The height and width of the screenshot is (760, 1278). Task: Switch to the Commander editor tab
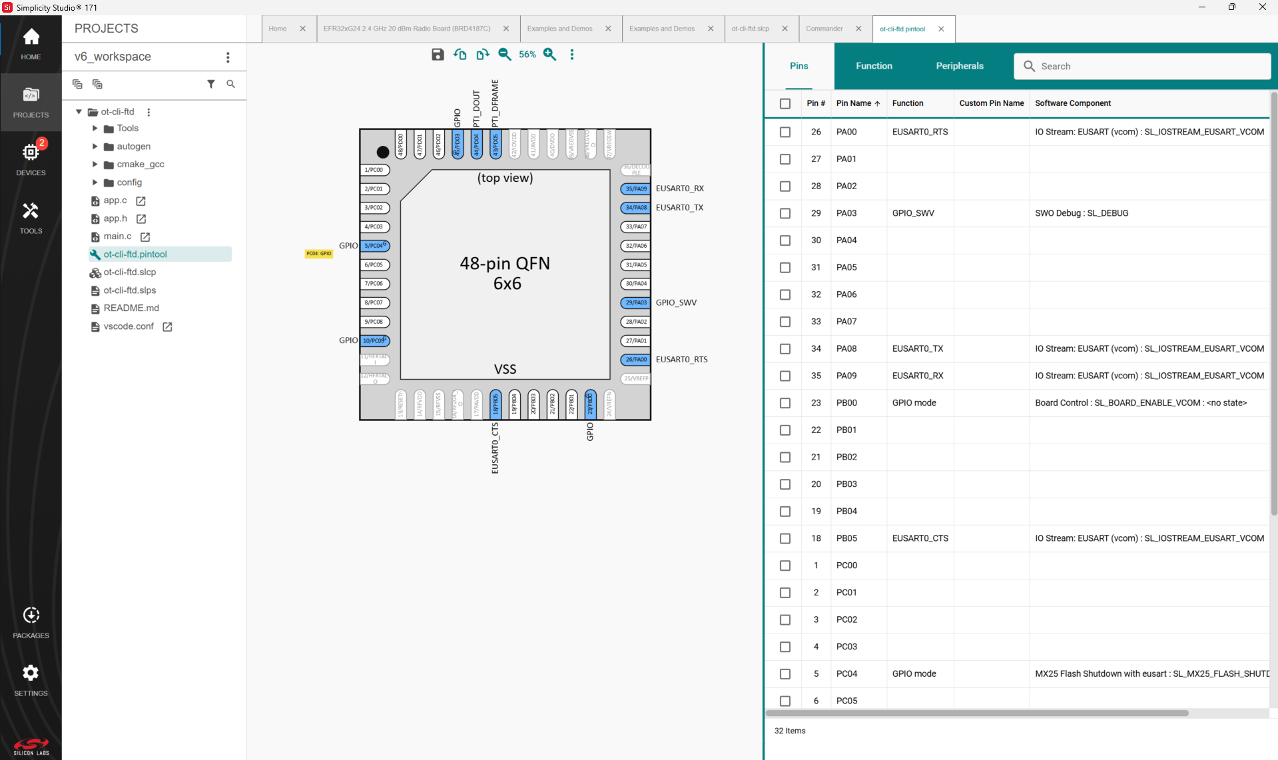tap(824, 29)
